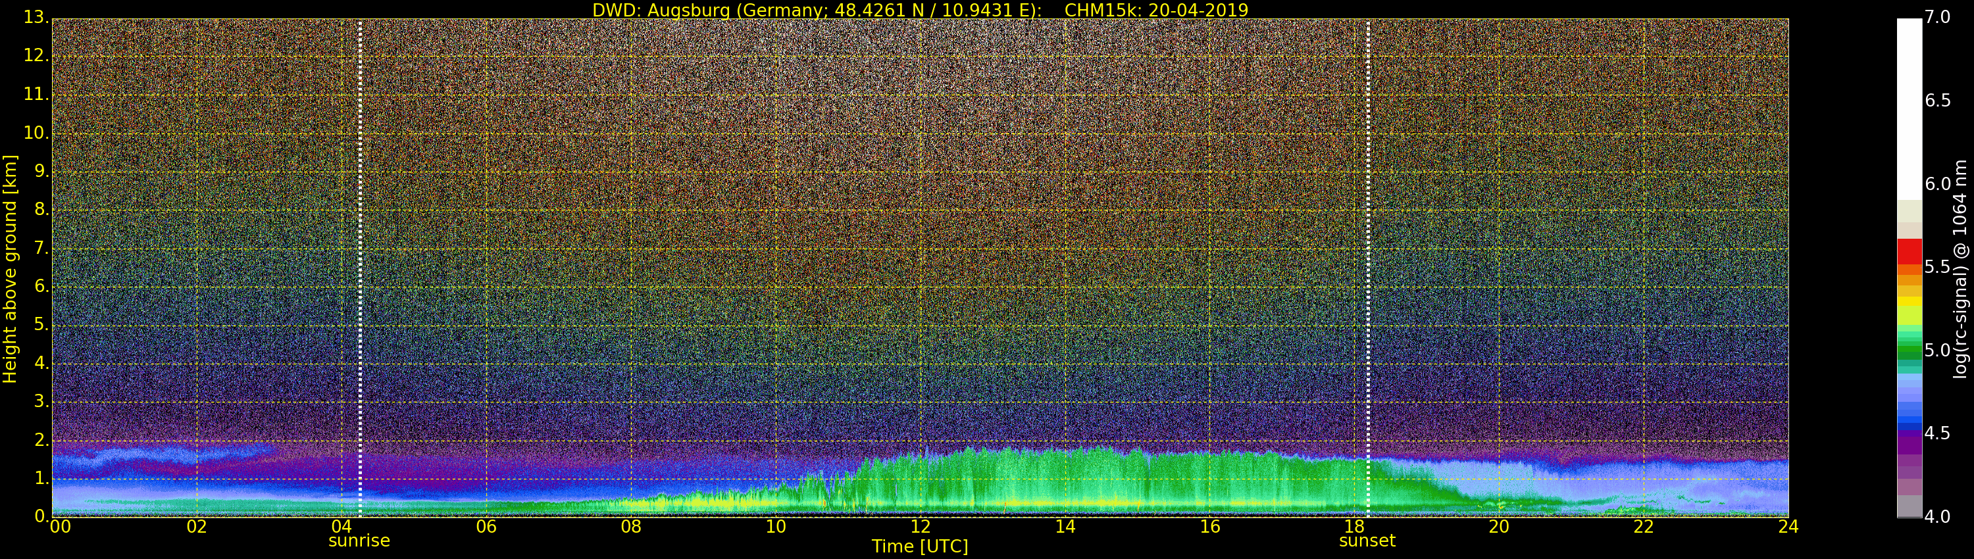Click the x-axis tick label '10'
The width and height of the screenshot is (1974, 559).
(776, 527)
